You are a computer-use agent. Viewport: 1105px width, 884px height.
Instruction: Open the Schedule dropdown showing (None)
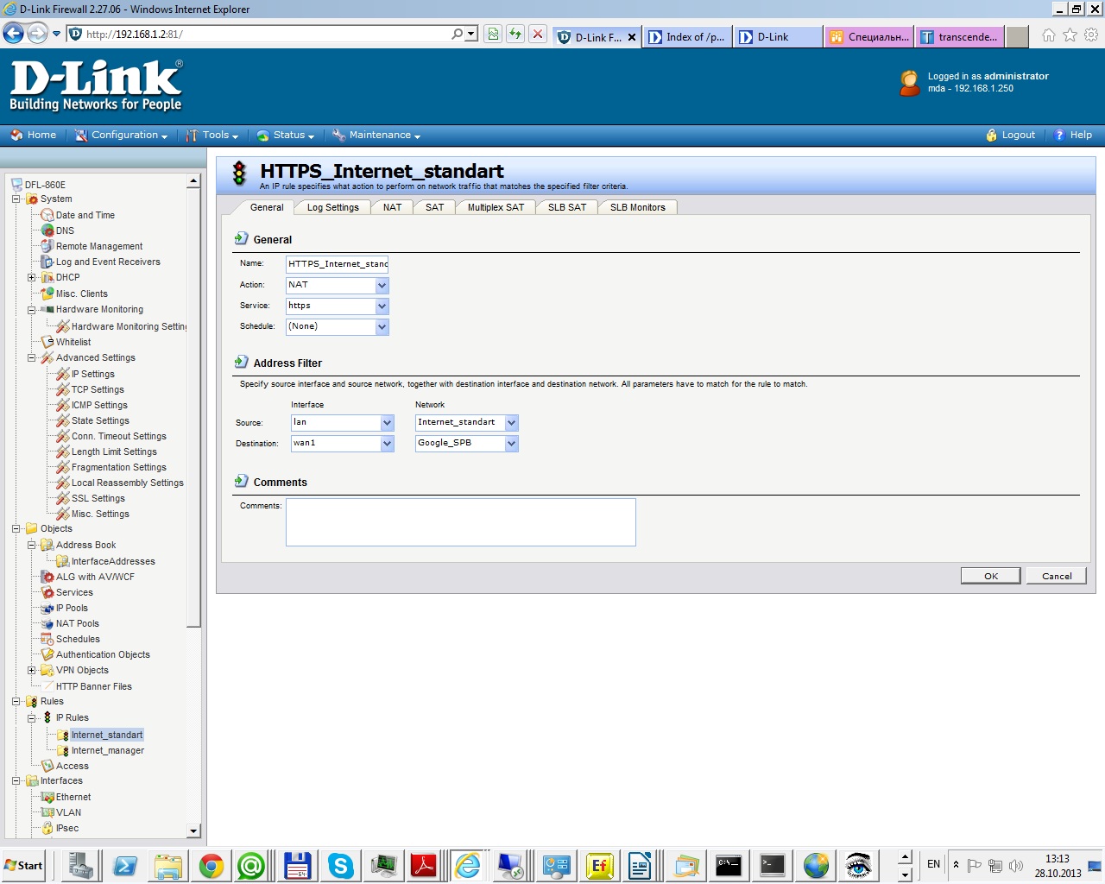[x=338, y=326]
